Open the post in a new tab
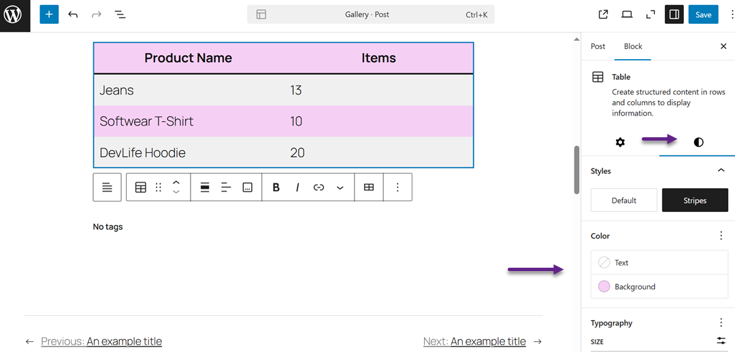 point(603,14)
